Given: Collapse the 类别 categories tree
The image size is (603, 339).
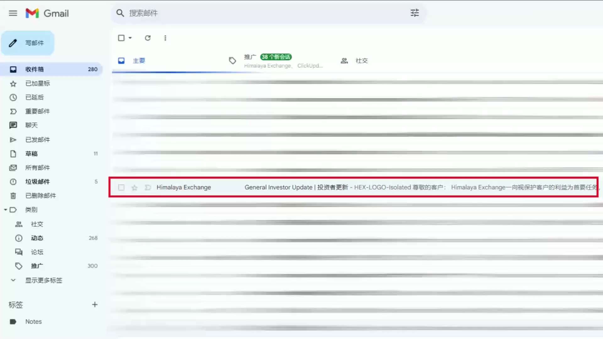Looking at the screenshot, I should click(x=5, y=210).
